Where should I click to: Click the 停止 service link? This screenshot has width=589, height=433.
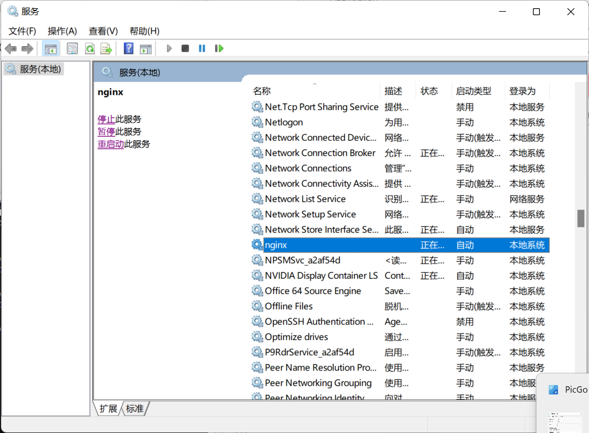pos(106,119)
